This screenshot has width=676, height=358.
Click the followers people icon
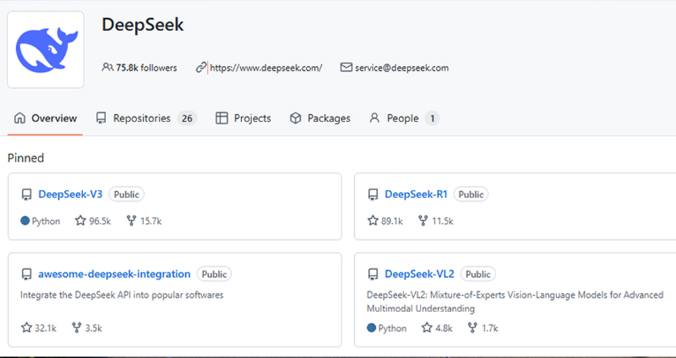[x=107, y=68]
